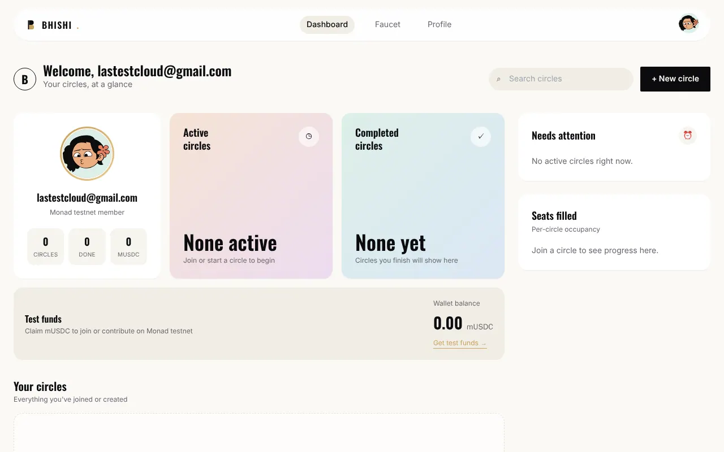Click the 'None active' heading
The width and height of the screenshot is (724, 452).
tap(230, 243)
